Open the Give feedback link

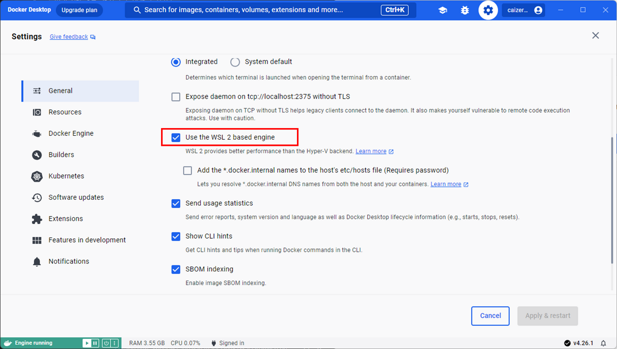pyautogui.click(x=72, y=37)
